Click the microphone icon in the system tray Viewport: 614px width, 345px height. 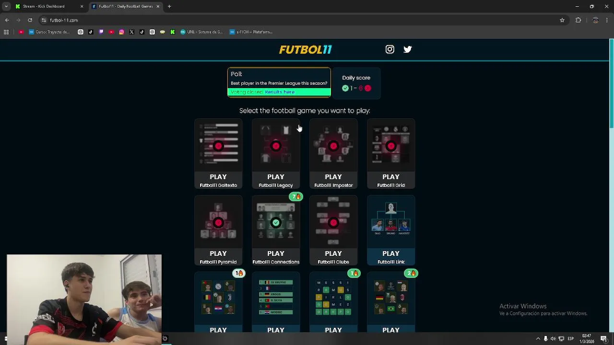tap(545, 339)
